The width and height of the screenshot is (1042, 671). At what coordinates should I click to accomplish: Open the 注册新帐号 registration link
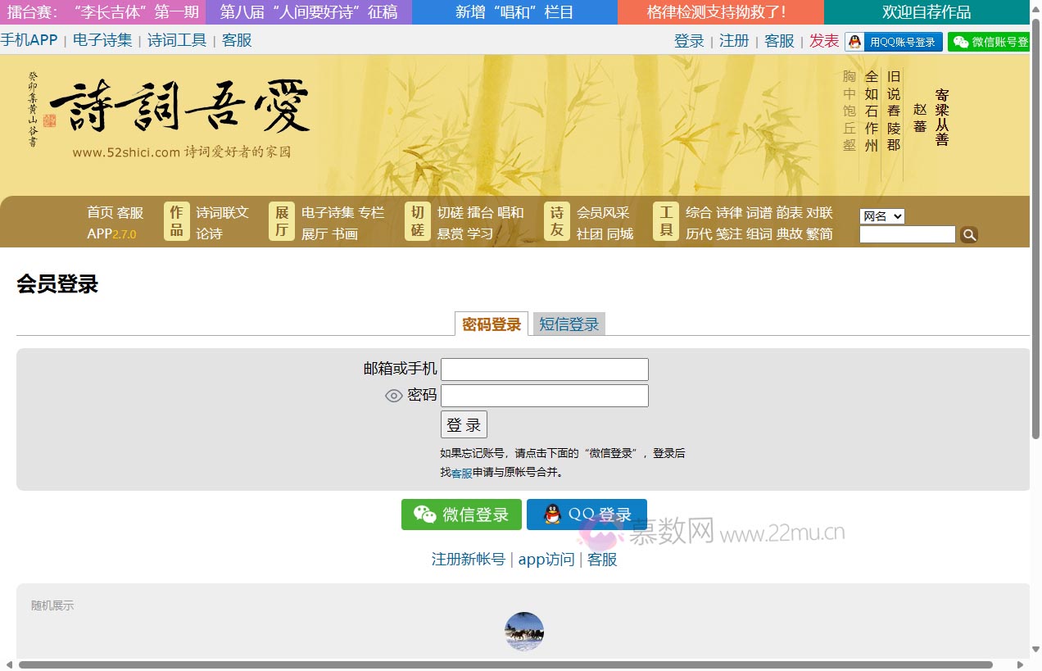point(469,559)
